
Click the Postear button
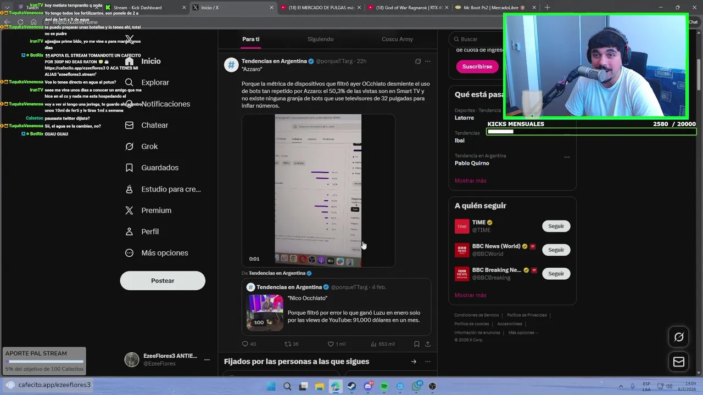163,280
